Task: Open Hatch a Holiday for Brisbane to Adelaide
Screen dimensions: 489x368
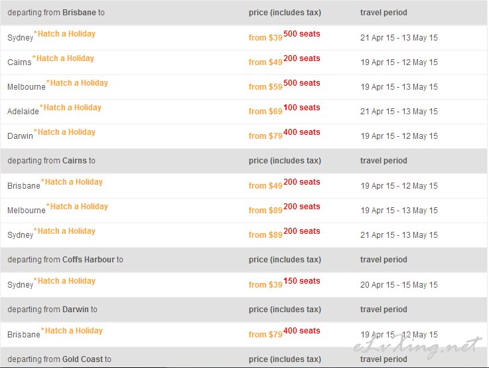Action: 72,108
